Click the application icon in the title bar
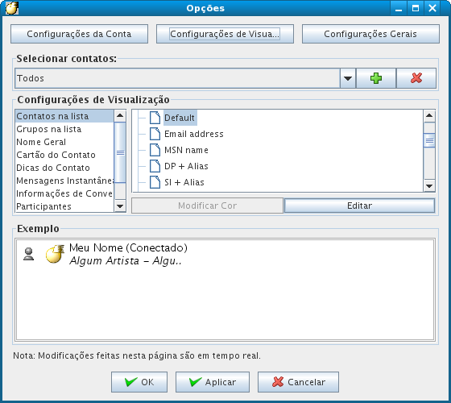451x403 pixels. 12,8
